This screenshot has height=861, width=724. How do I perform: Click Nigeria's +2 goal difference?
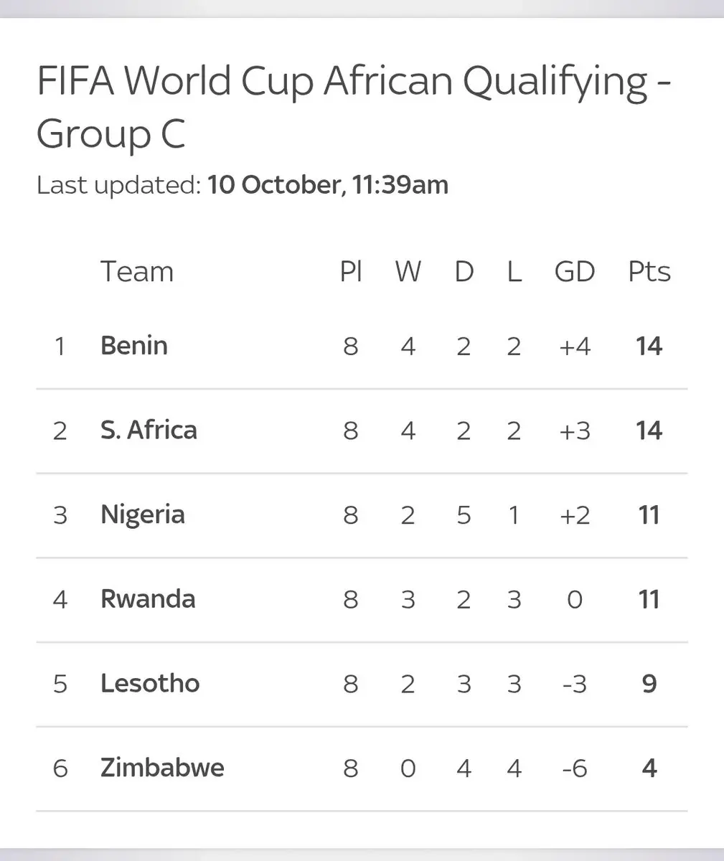[575, 515]
